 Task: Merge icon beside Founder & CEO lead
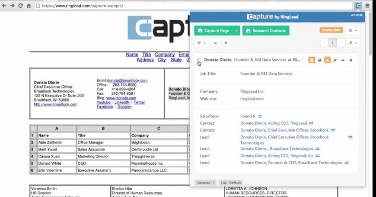[x=347, y=163]
